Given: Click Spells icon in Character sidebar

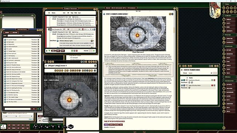Looking at the screenshot, I should pyautogui.click(x=224, y=111).
